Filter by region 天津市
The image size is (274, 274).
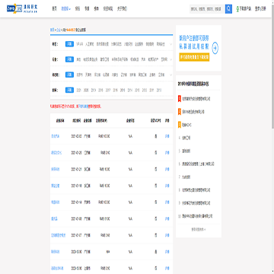click(88, 75)
